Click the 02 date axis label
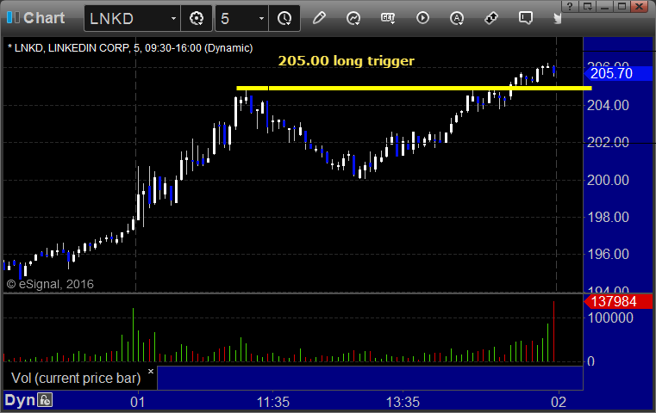656x413 pixels. pyautogui.click(x=559, y=402)
